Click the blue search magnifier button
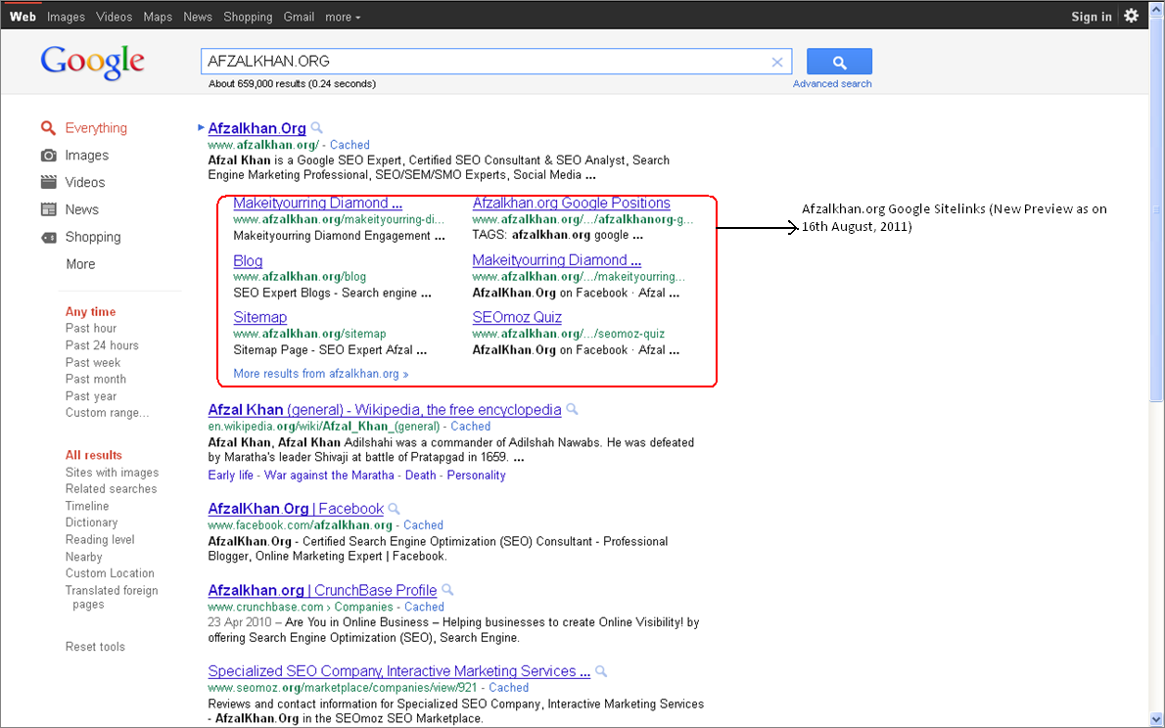This screenshot has width=1165, height=728. point(839,62)
